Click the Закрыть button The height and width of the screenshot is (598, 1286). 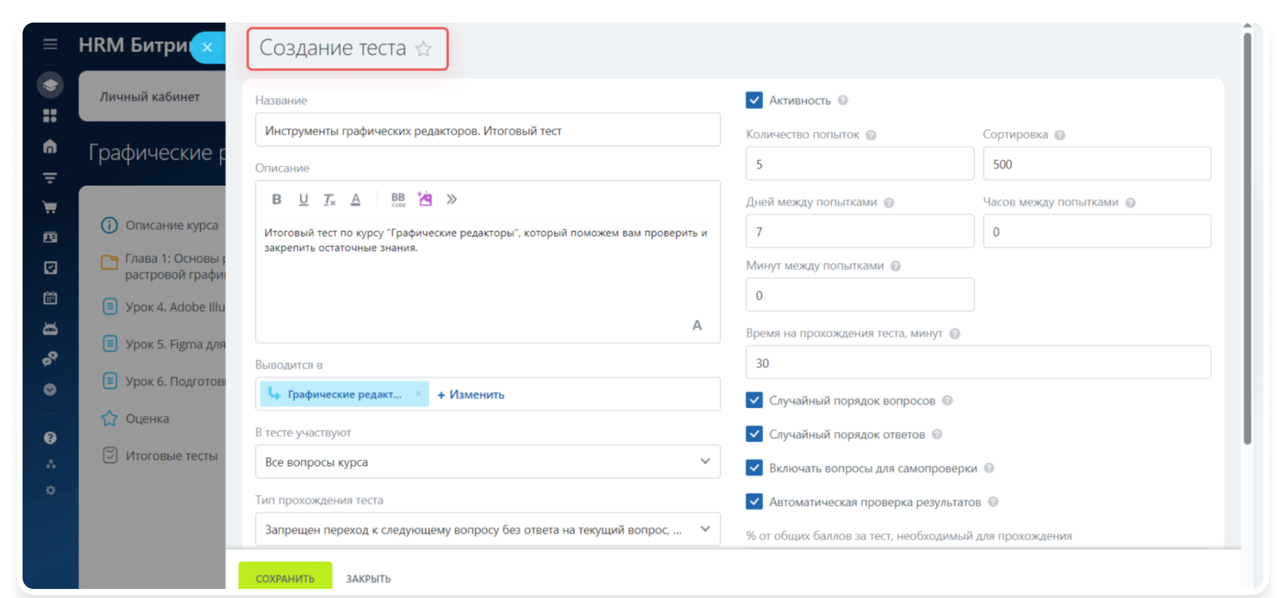coord(368,579)
